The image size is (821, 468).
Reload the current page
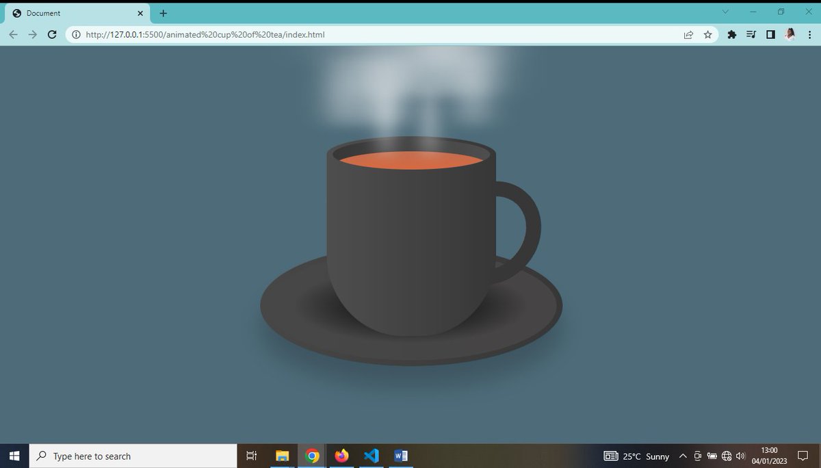click(52, 34)
